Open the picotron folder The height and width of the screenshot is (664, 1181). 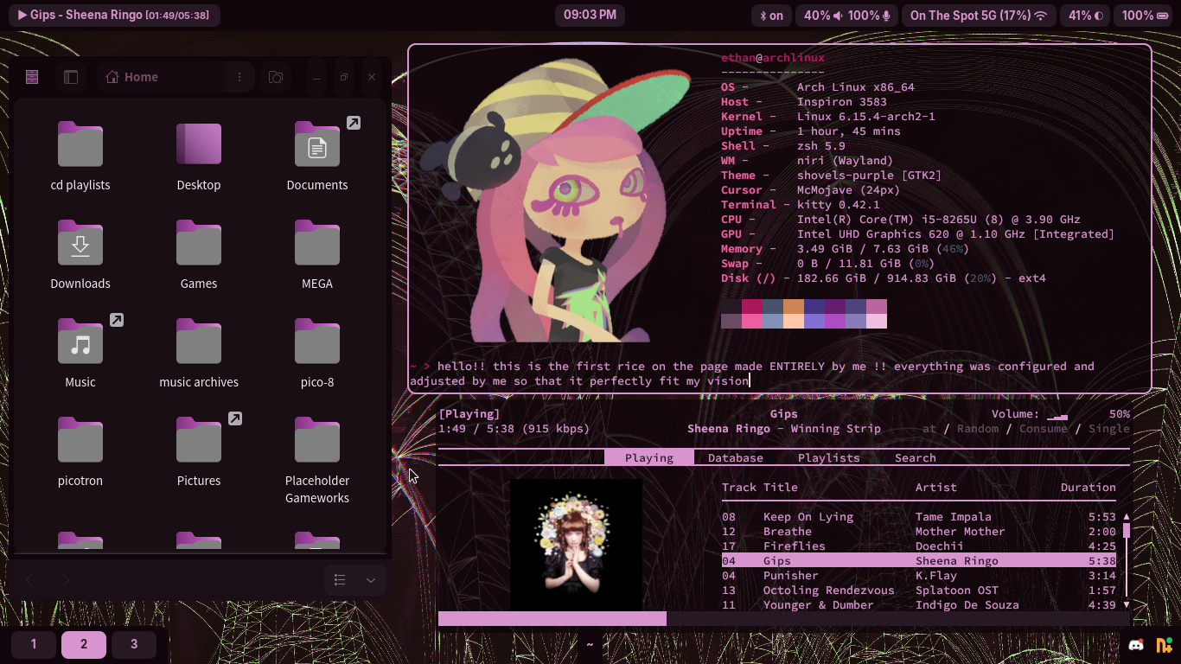coord(80,452)
